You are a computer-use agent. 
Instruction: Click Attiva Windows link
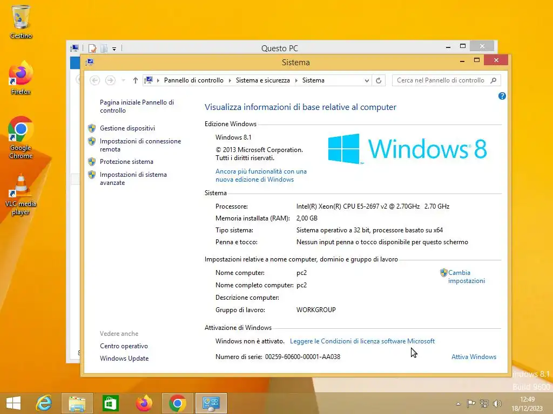pyautogui.click(x=474, y=357)
